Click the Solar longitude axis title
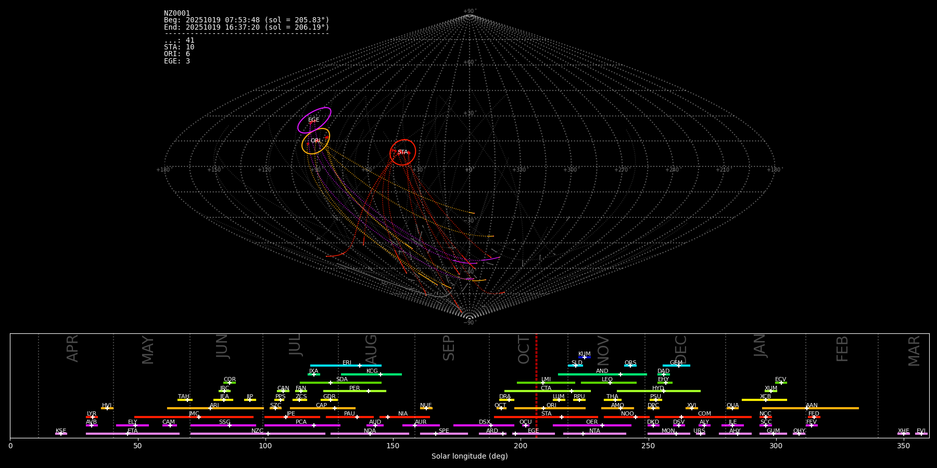The image size is (937, 468). pyautogui.click(x=469, y=457)
